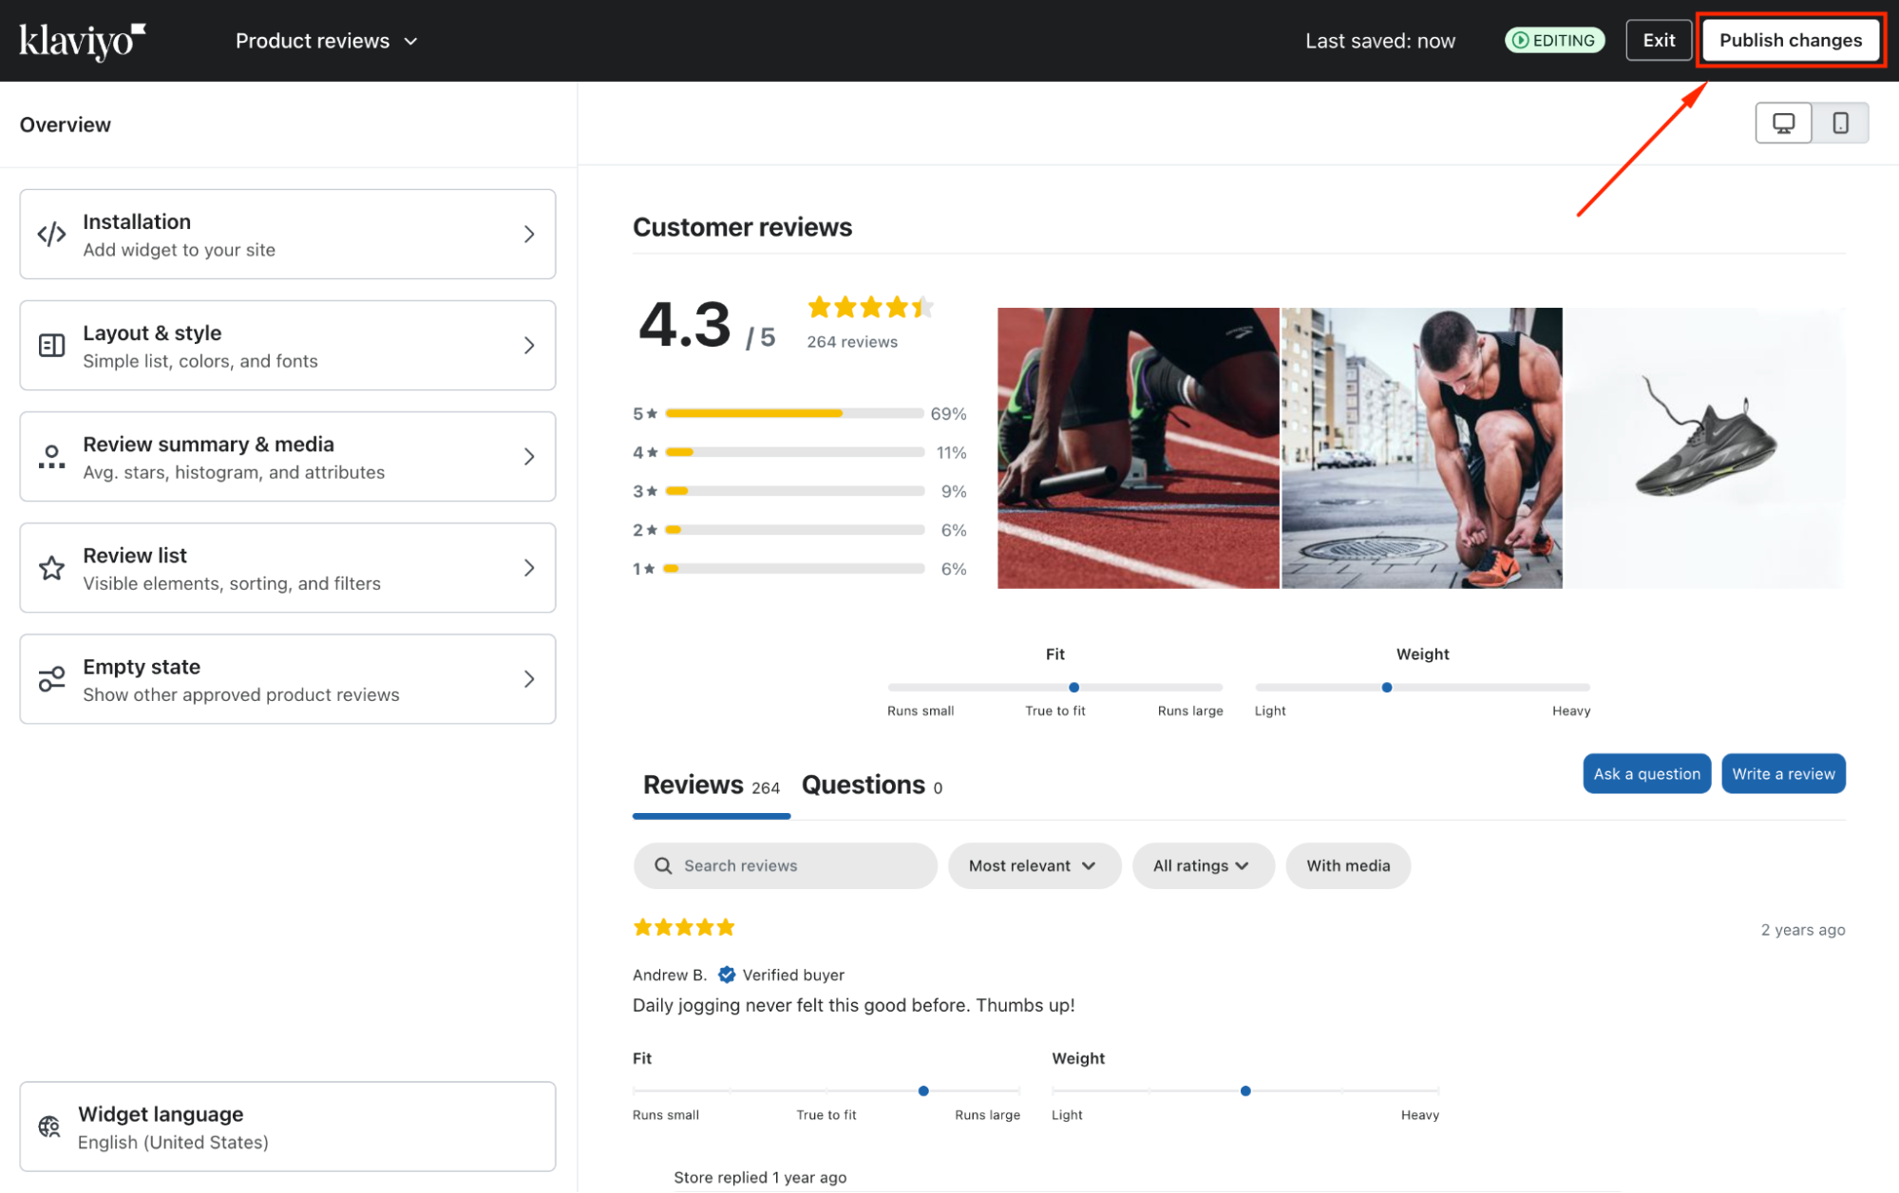Open the All ratings filter dropdown
The image size is (1899, 1193).
coord(1202,865)
